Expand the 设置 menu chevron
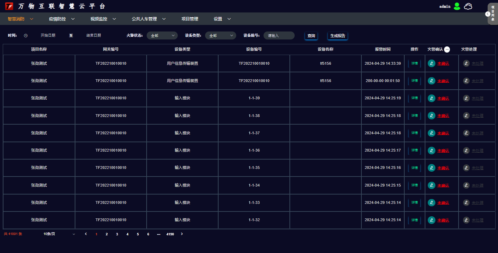 point(229,19)
